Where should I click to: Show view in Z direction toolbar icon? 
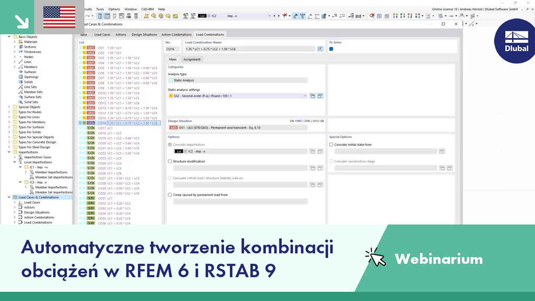pyautogui.click(x=410, y=16)
